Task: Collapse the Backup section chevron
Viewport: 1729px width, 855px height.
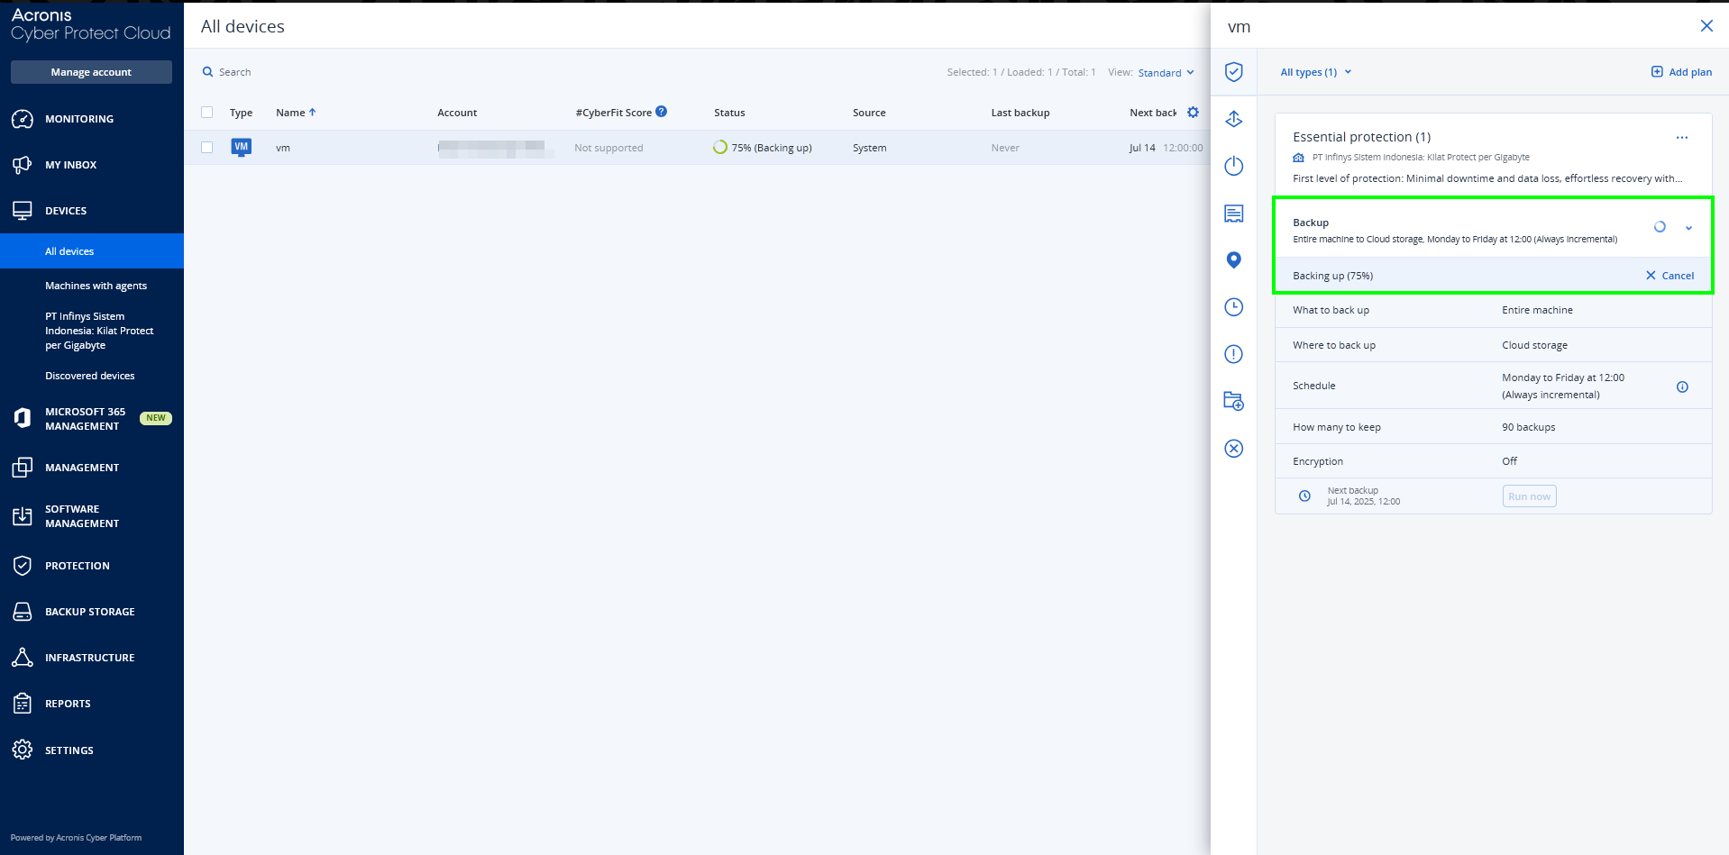Action: click(x=1688, y=228)
